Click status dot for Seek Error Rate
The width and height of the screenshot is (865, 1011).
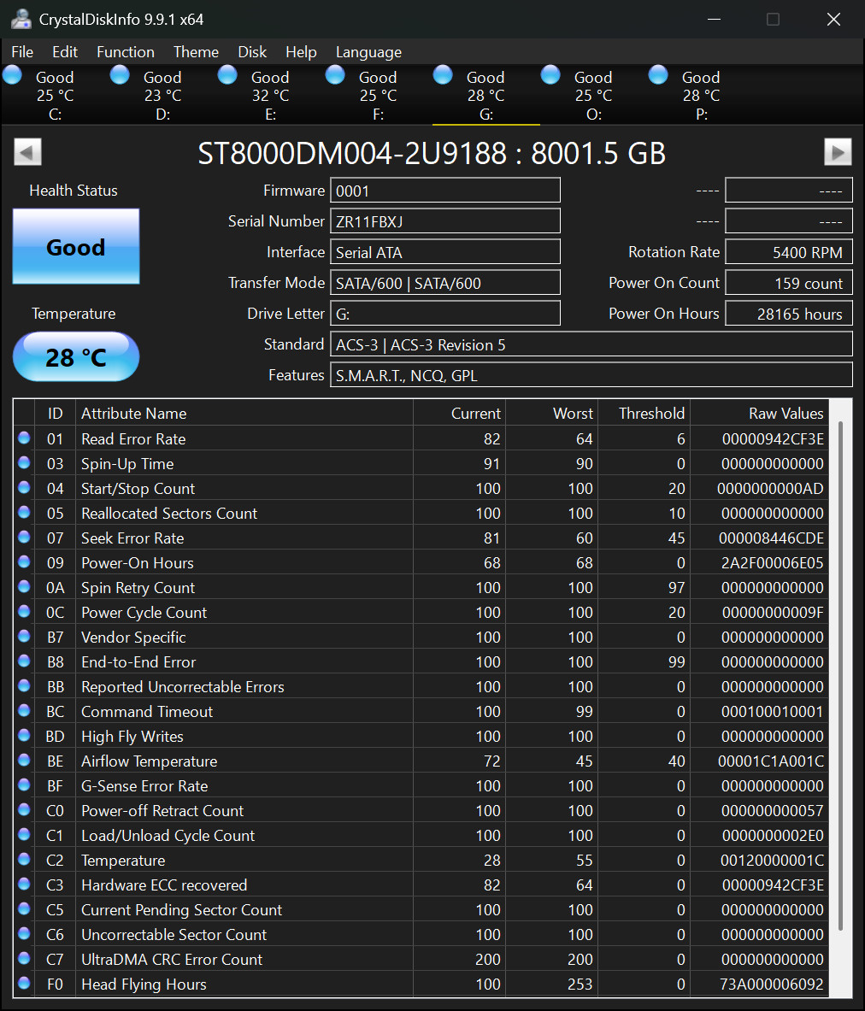point(25,537)
